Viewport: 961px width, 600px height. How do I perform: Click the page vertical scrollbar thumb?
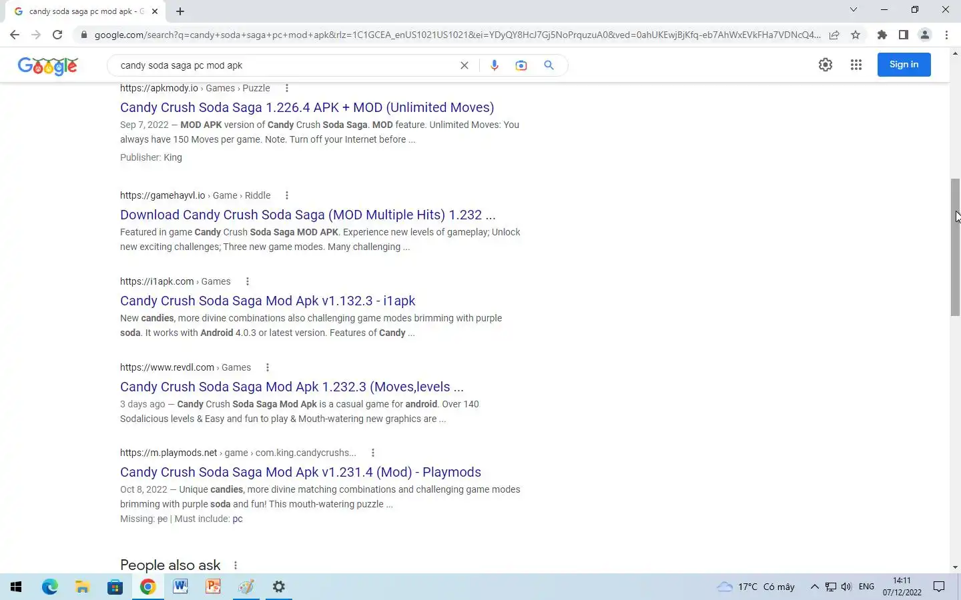955,247
